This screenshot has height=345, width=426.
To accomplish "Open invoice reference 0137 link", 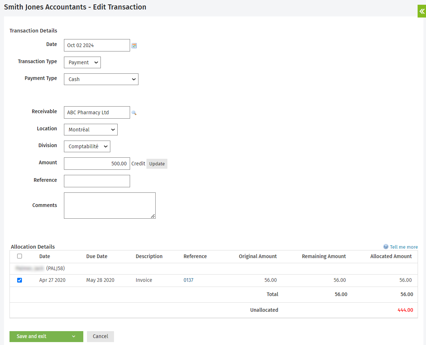I will pyautogui.click(x=189, y=280).
